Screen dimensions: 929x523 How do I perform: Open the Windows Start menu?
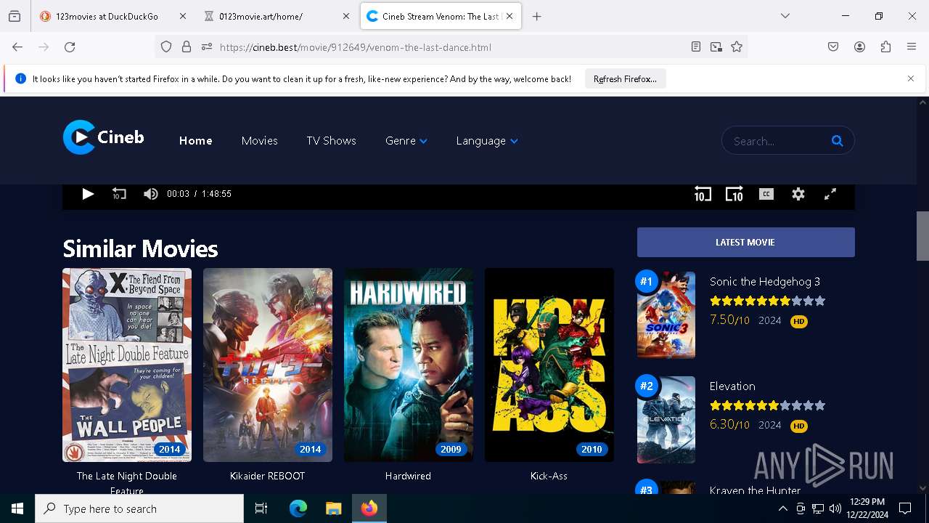(x=17, y=508)
